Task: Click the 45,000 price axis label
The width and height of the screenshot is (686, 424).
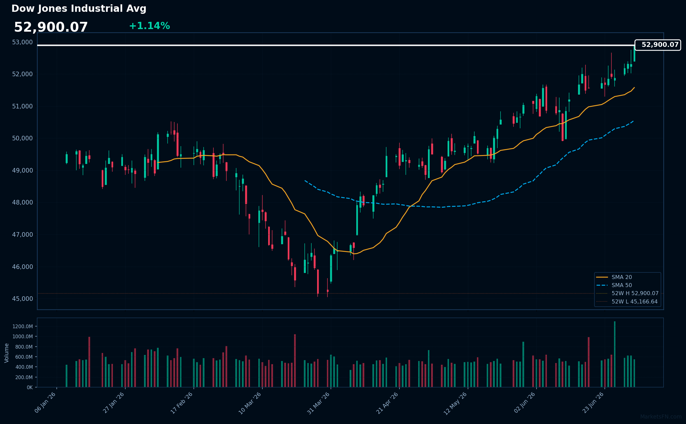Action: coord(22,299)
